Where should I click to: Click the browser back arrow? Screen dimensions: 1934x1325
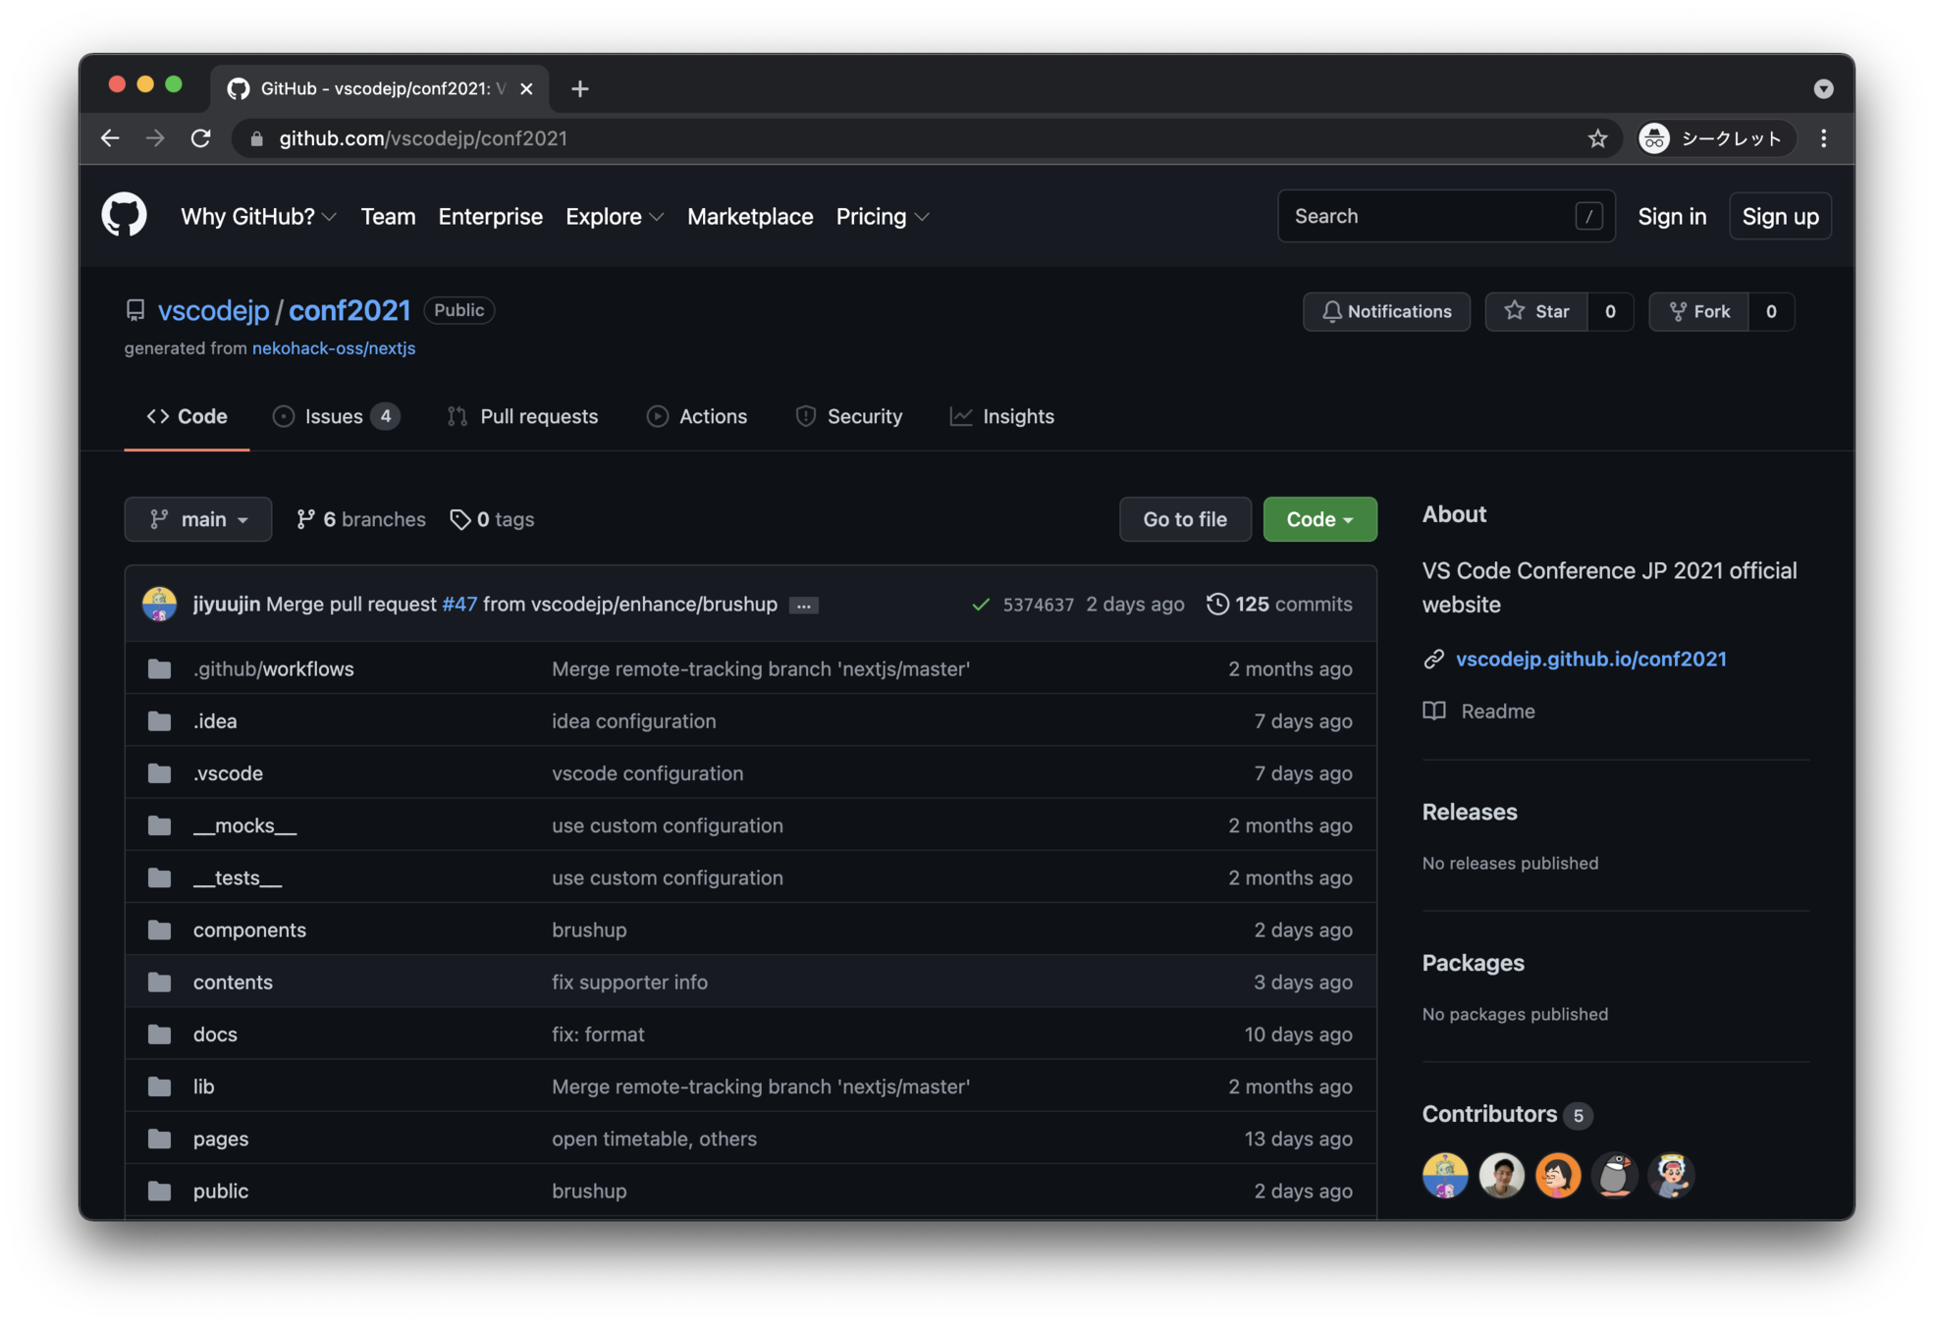coord(110,138)
